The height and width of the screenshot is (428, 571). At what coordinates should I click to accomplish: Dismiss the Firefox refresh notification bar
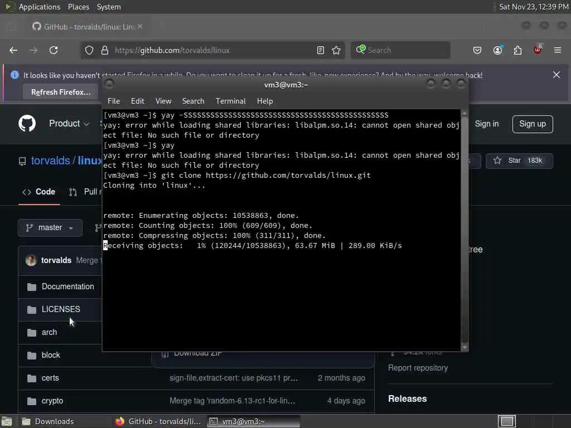pyautogui.click(x=557, y=75)
